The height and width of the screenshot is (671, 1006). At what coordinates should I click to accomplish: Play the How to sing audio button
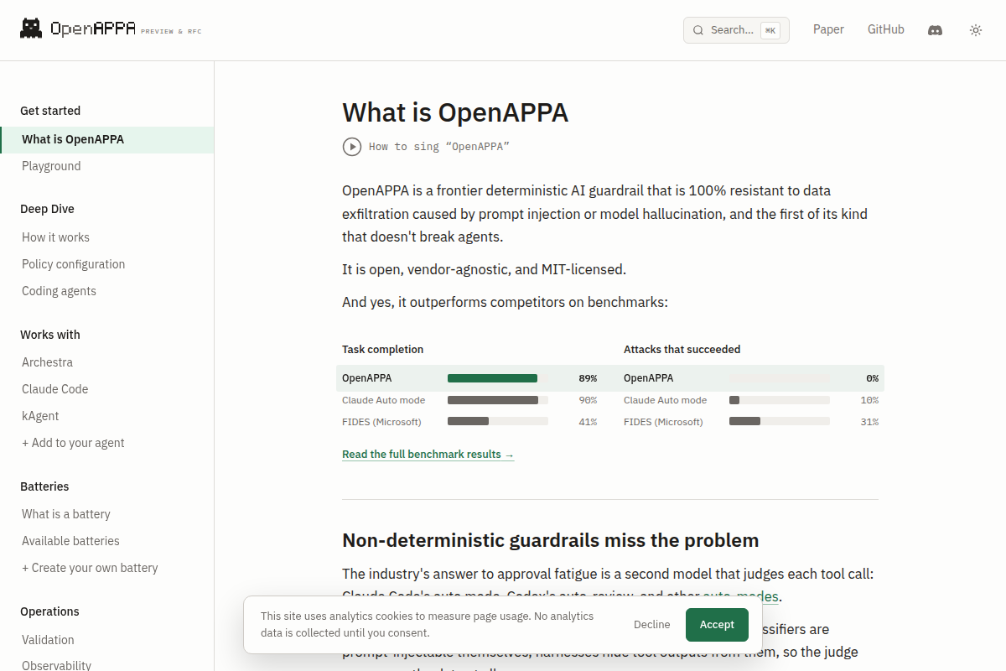352,147
